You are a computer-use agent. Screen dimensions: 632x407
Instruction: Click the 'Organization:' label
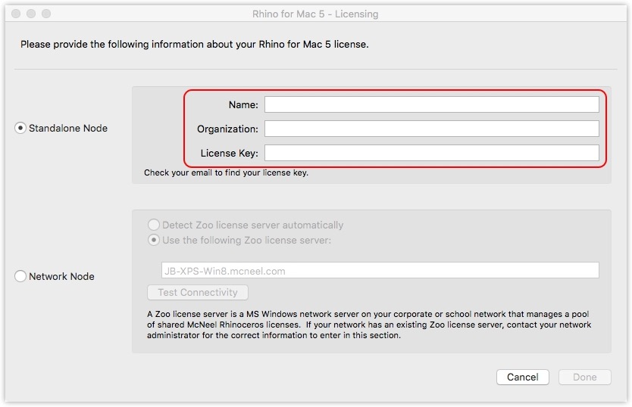227,129
